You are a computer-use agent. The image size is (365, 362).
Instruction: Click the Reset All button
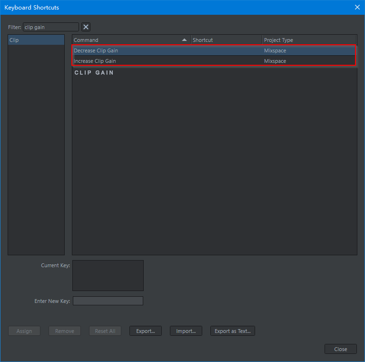pyautogui.click(x=105, y=331)
